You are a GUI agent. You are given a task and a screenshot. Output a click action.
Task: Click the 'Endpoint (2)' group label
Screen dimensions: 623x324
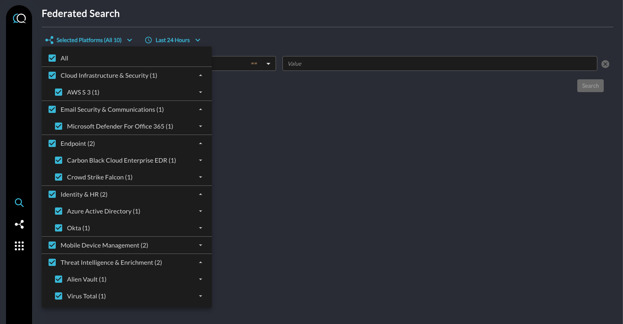(78, 143)
